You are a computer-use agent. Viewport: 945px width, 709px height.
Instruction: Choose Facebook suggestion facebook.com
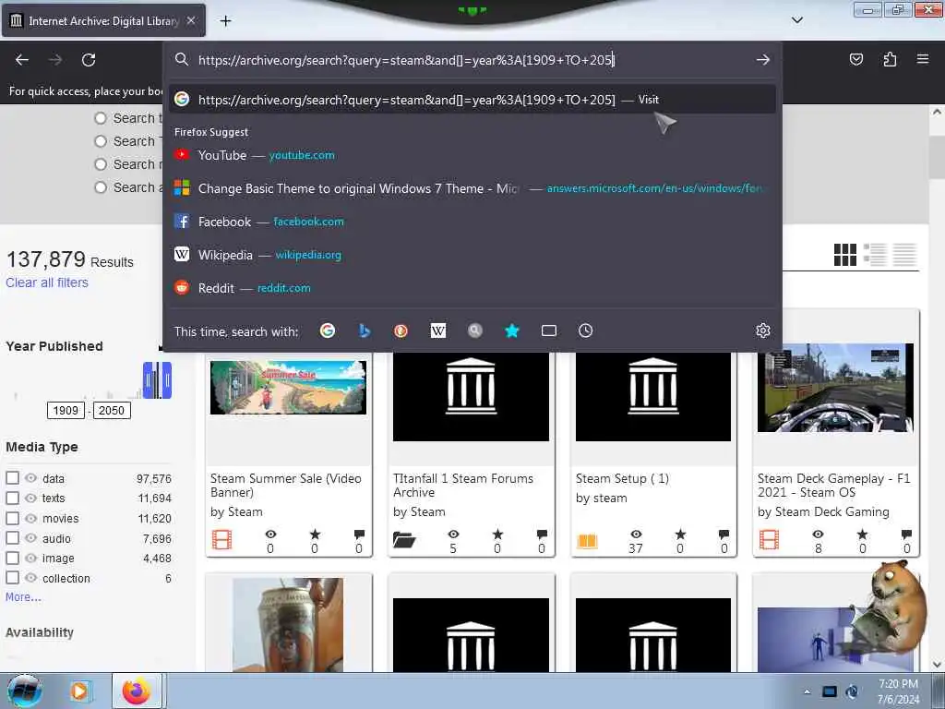coord(472,222)
